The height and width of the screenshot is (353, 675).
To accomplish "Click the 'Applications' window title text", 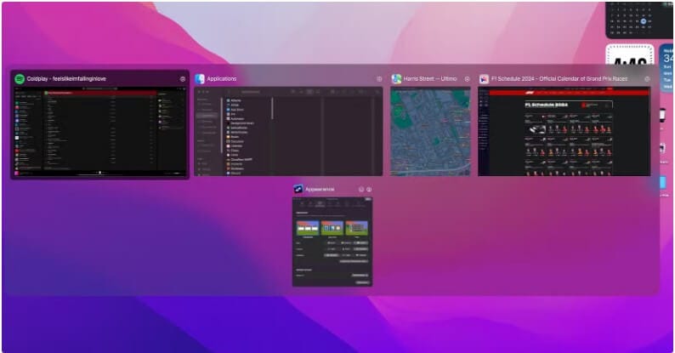I will (x=222, y=79).
